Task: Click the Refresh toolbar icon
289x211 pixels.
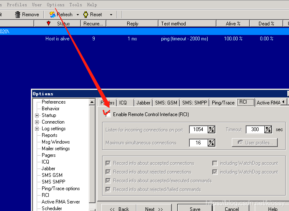Action: click(x=53, y=15)
